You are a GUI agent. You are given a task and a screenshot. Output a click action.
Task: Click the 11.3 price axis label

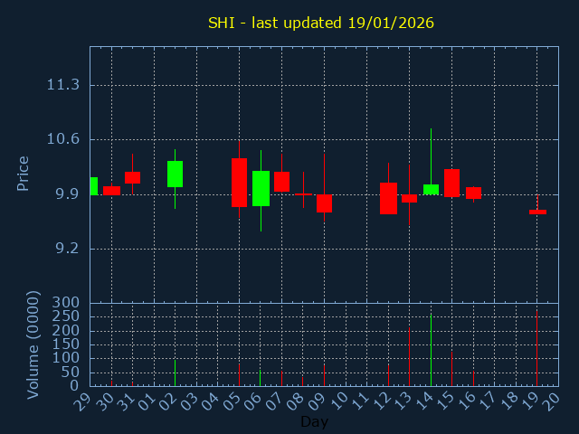[62, 85]
